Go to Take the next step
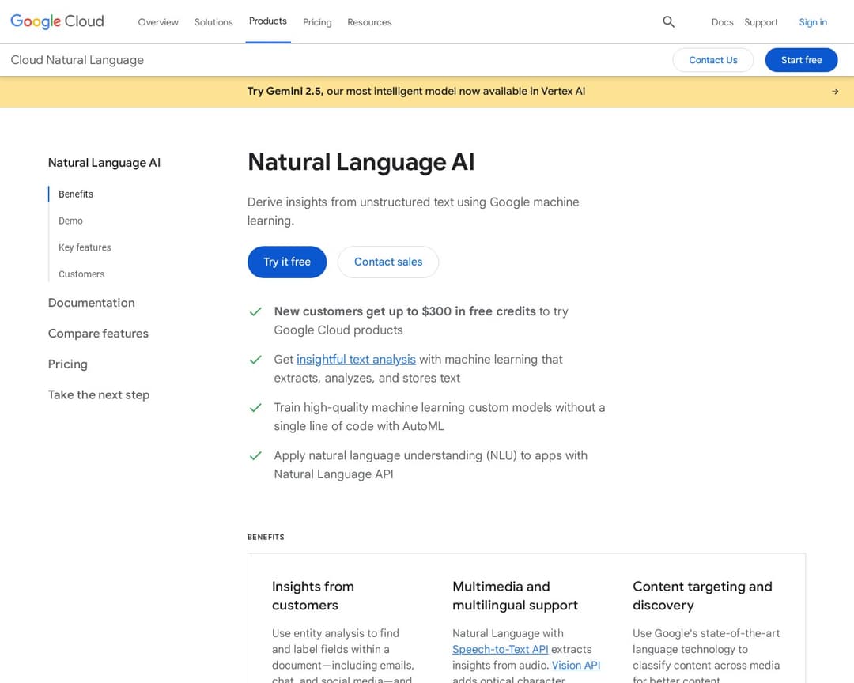This screenshot has width=854, height=683. 99,395
